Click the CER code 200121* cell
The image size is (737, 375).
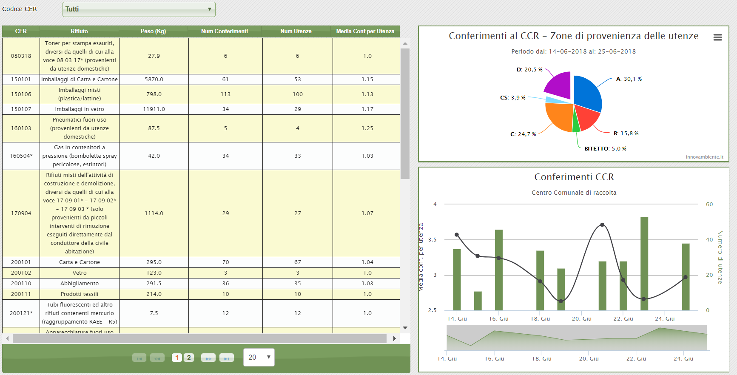pos(21,313)
